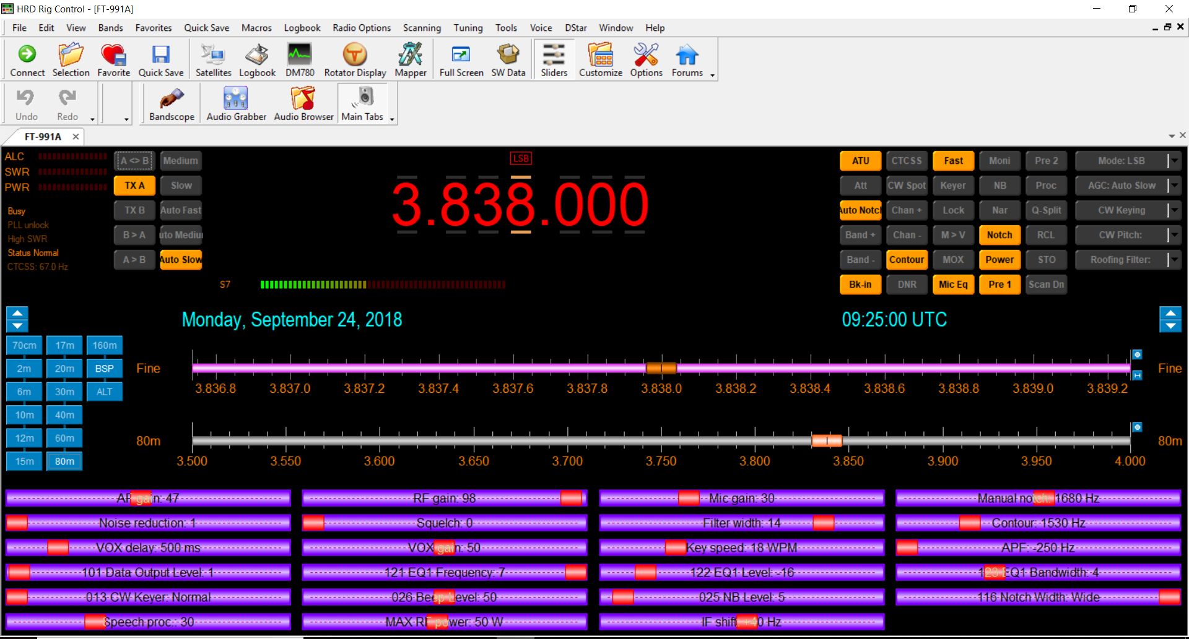
Task: Launch DM780 from the toolbar
Action: click(300, 60)
